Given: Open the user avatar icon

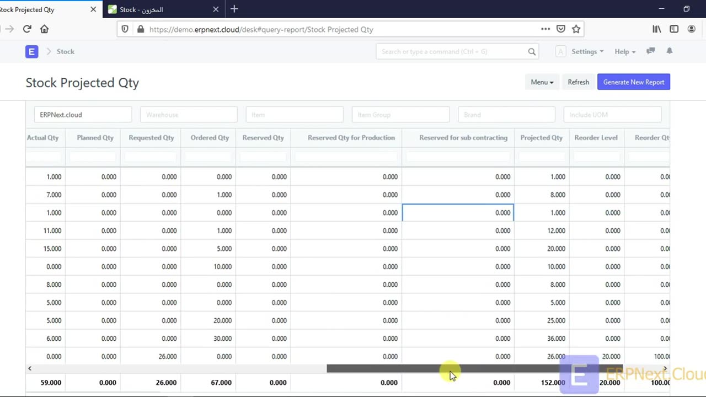Looking at the screenshot, I should coord(560,51).
